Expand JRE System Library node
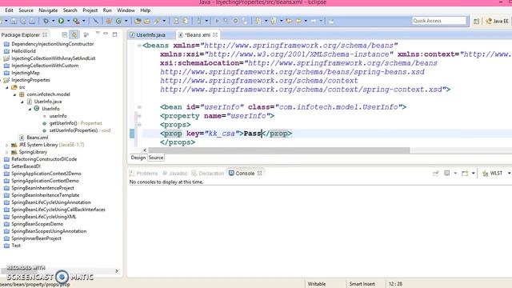The height and width of the screenshot is (288, 512). [7, 145]
